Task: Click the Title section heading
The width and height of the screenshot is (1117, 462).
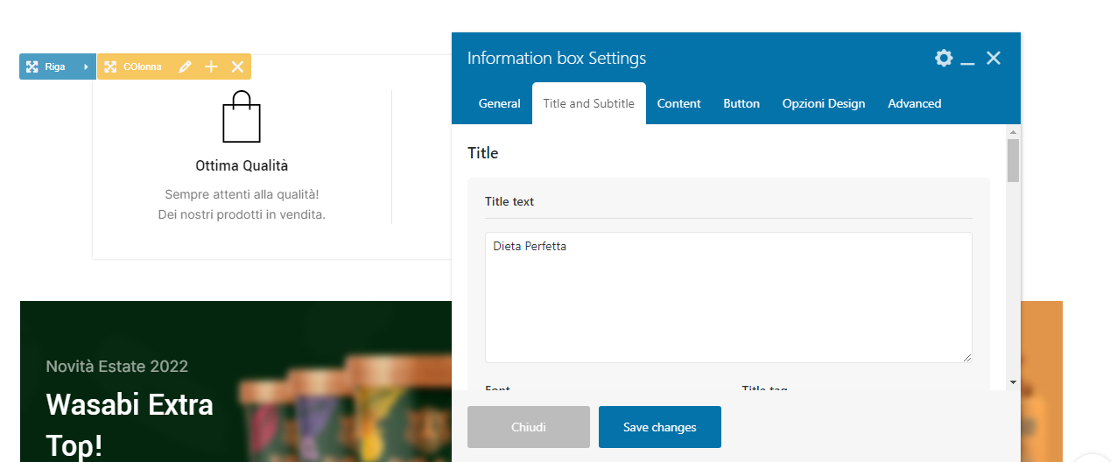Action: click(x=483, y=153)
